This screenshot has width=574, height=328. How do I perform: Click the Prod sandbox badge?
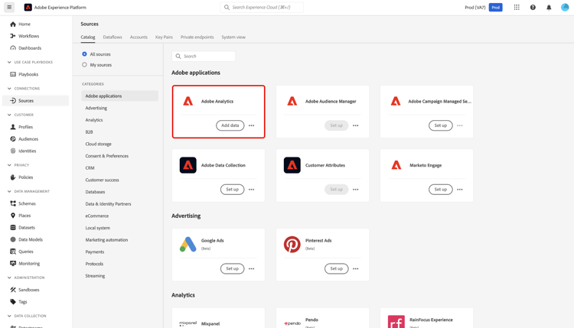tap(496, 8)
